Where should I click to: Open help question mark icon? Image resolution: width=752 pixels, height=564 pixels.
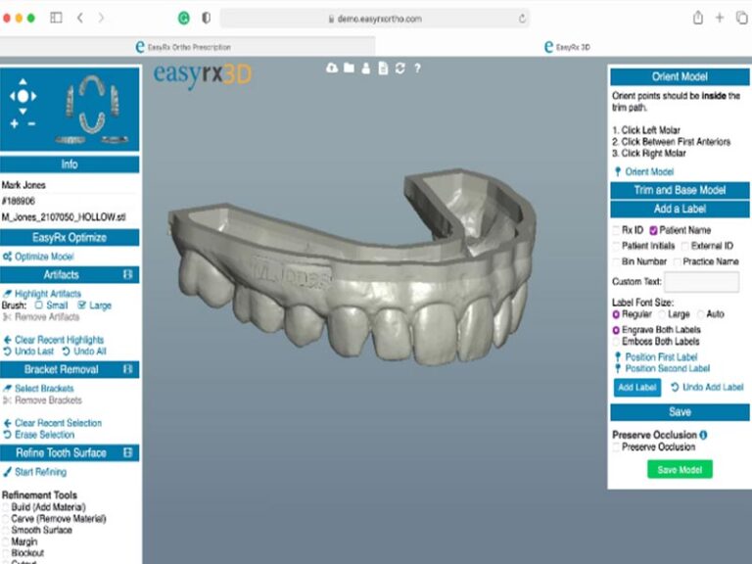[x=418, y=69]
